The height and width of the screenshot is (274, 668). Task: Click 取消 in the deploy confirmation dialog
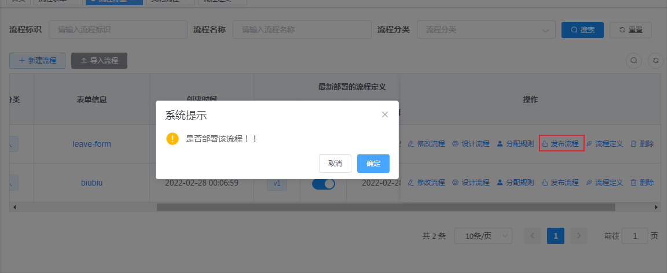click(335, 164)
